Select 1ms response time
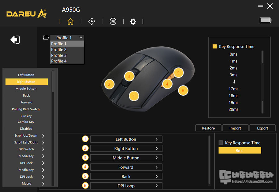 pos(233,61)
